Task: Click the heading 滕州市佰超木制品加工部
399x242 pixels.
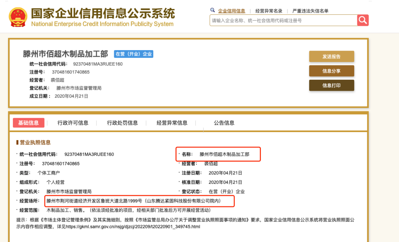Action: (65, 54)
